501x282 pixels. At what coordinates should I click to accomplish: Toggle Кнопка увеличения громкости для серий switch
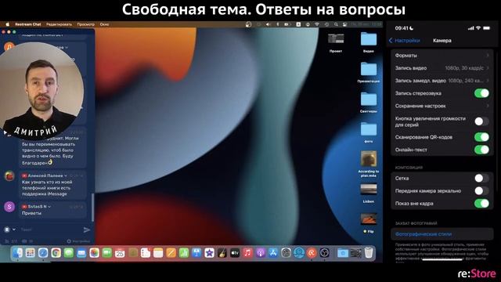click(481, 121)
